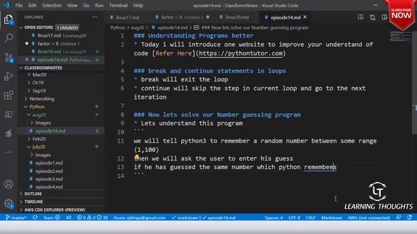This screenshot has height=234, width=417.
Task: Open the Source Control view
Action: coord(8,57)
